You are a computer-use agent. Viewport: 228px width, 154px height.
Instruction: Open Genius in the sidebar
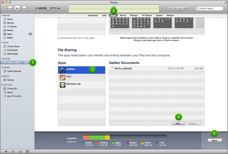[11, 80]
